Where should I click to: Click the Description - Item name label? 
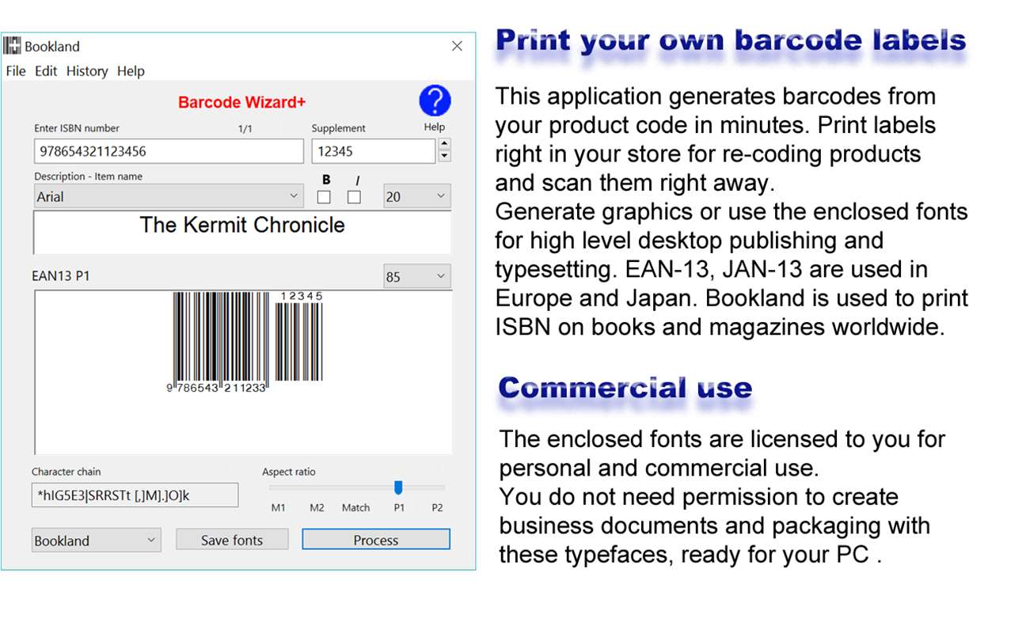[x=89, y=176]
